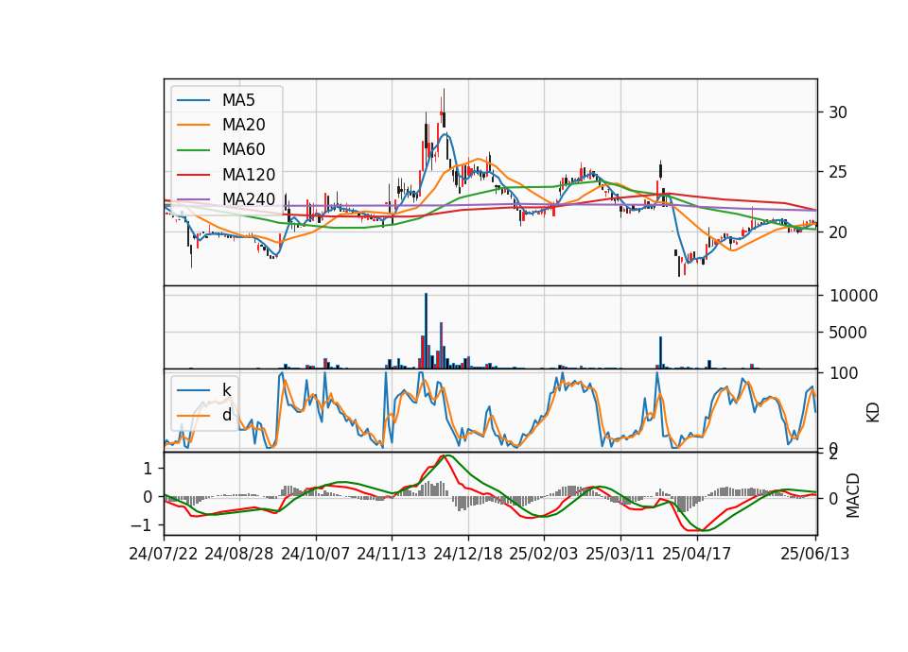This screenshot has width=908, height=652.
Task: Click the 24/12/18 date axis label
Action: pos(468,554)
